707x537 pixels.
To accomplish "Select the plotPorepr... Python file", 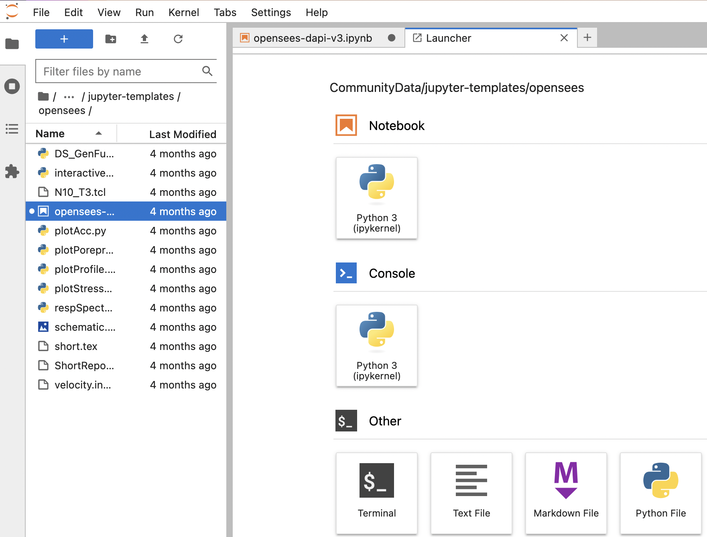I will [x=126, y=250].
